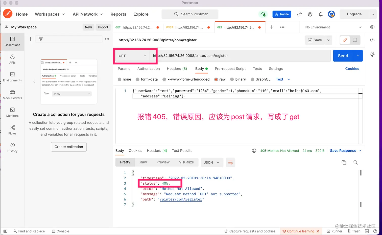382x235 pixels.
Task: Expand the Send button options arrow
Action: click(358, 56)
